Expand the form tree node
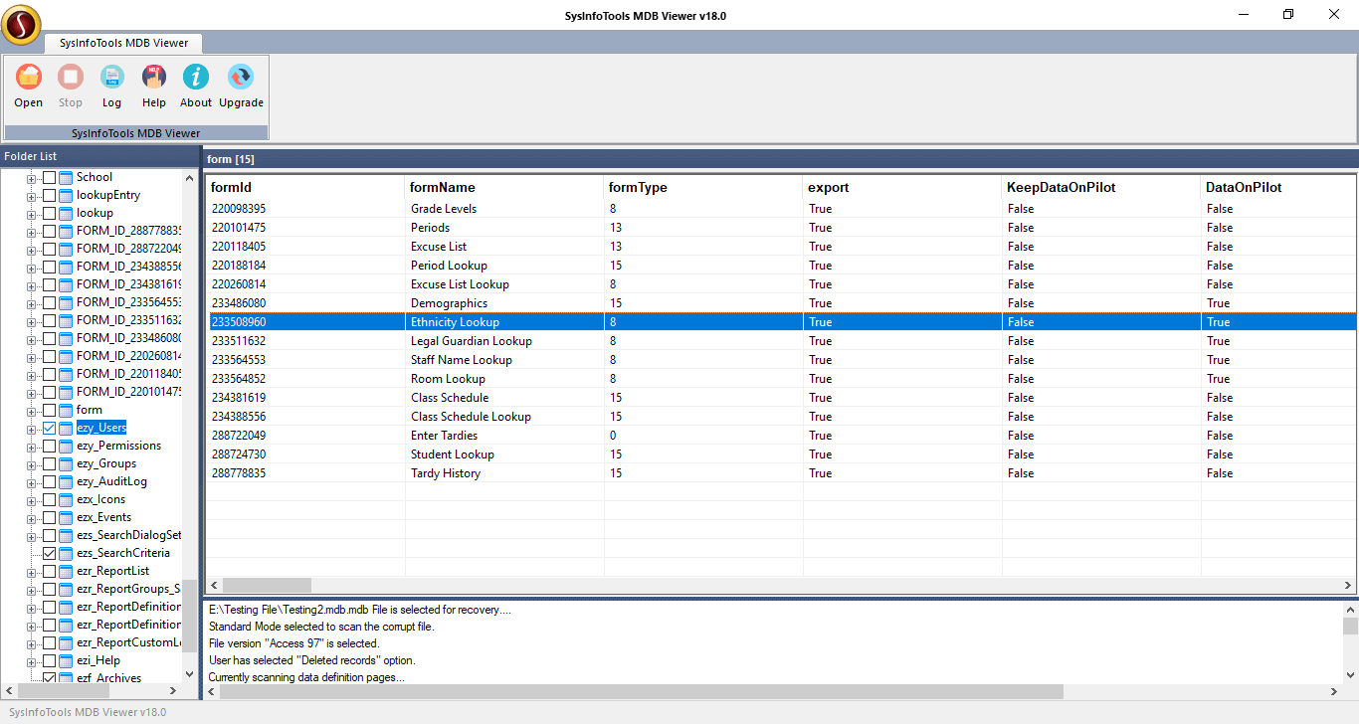This screenshot has height=724, width=1359. 31,411
